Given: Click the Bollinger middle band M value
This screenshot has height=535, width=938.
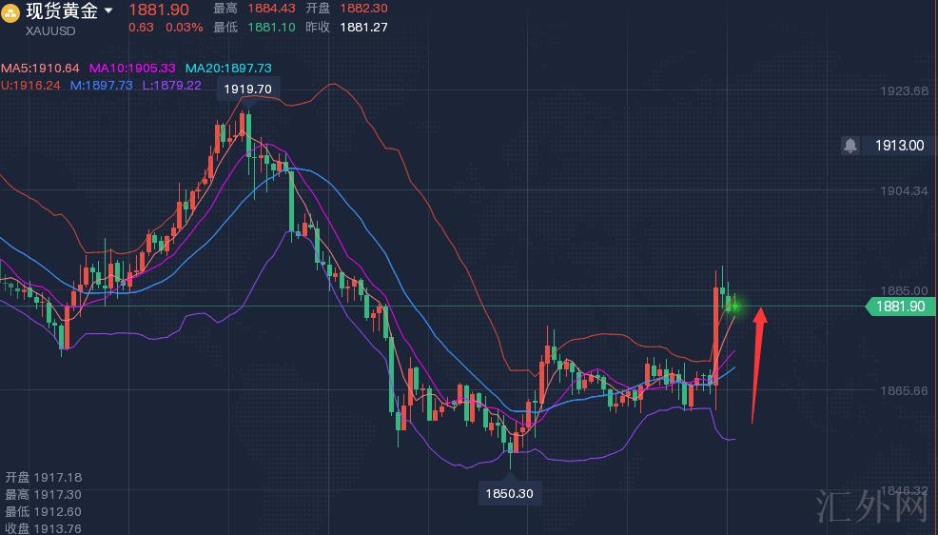Looking at the screenshot, I should [101, 85].
